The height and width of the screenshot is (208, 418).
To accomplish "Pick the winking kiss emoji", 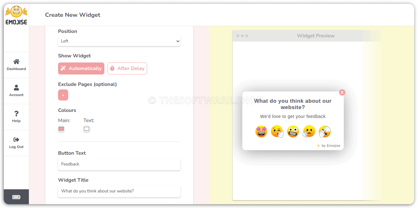I will click(x=277, y=131).
